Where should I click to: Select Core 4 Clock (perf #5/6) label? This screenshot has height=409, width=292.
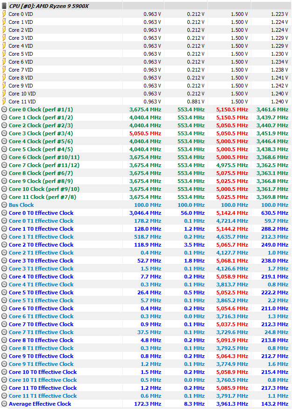coord(41,141)
